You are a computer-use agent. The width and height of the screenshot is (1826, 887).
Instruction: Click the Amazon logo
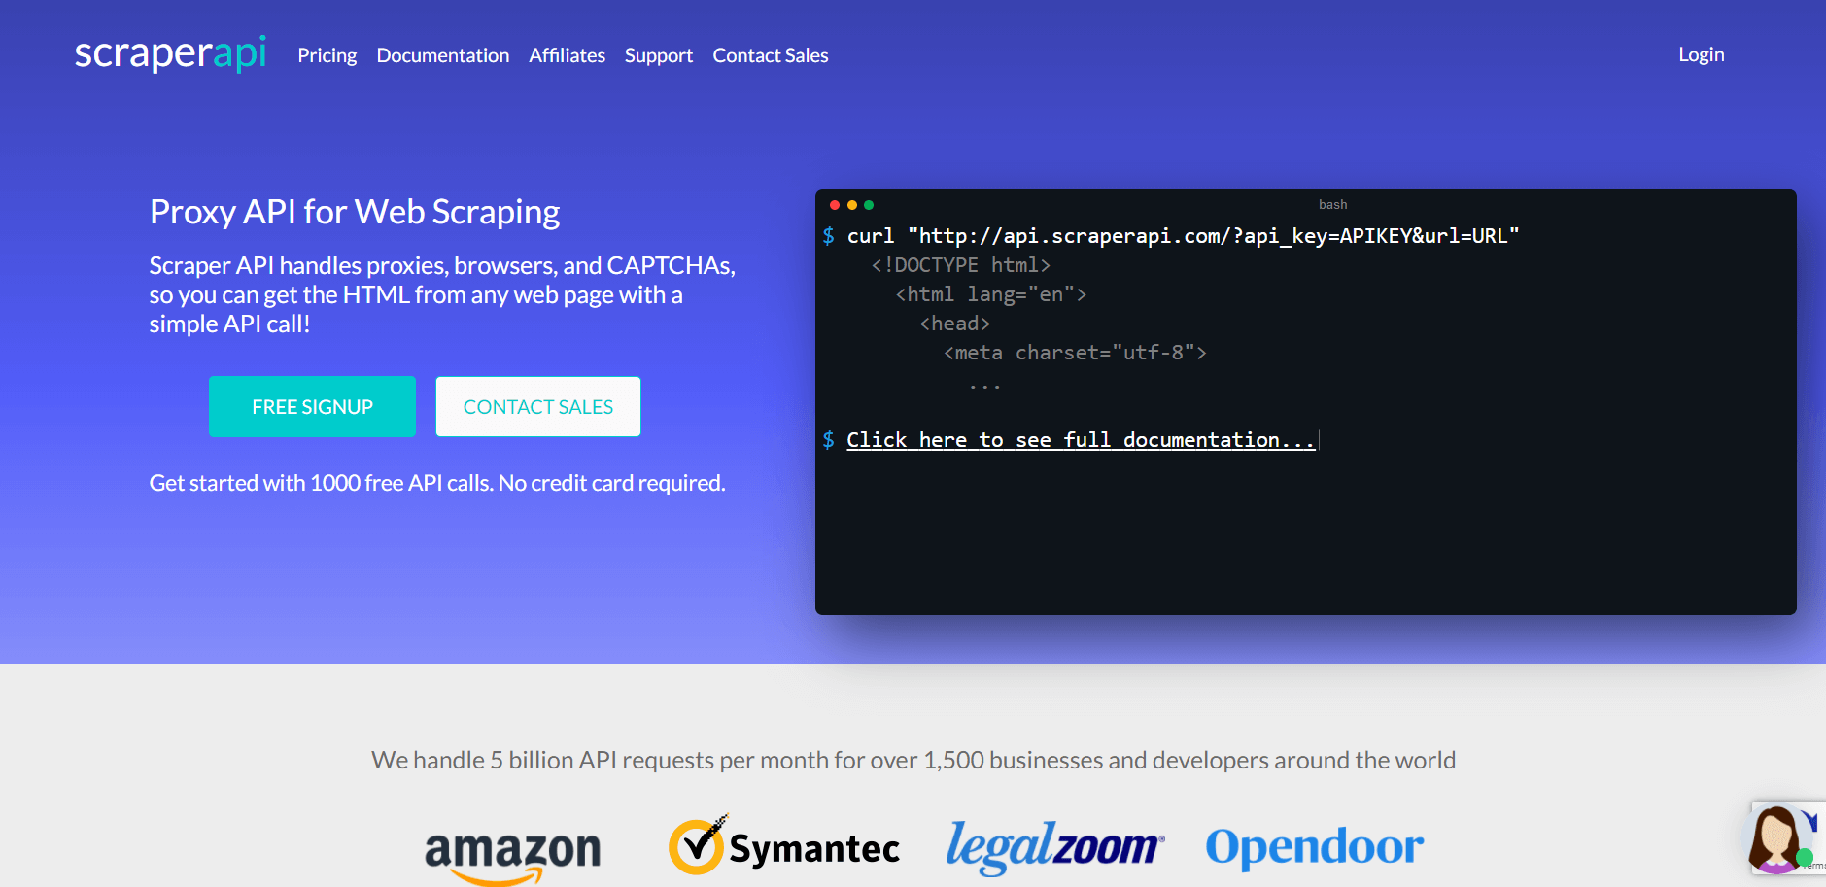tap(512, 852)
